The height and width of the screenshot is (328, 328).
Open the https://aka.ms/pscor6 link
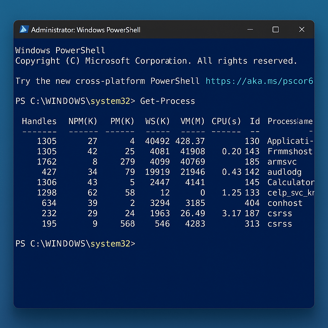(259, 81)
